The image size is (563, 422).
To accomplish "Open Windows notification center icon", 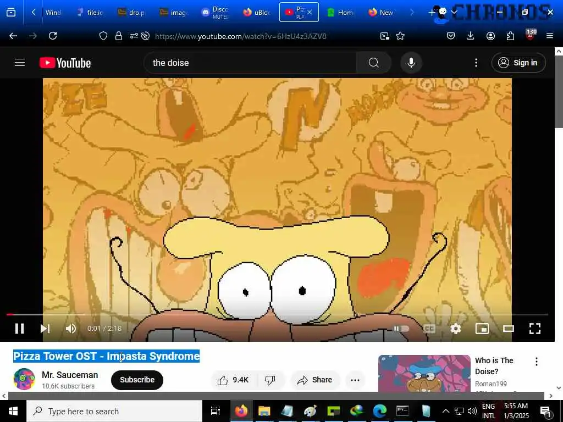I will 545,411.
